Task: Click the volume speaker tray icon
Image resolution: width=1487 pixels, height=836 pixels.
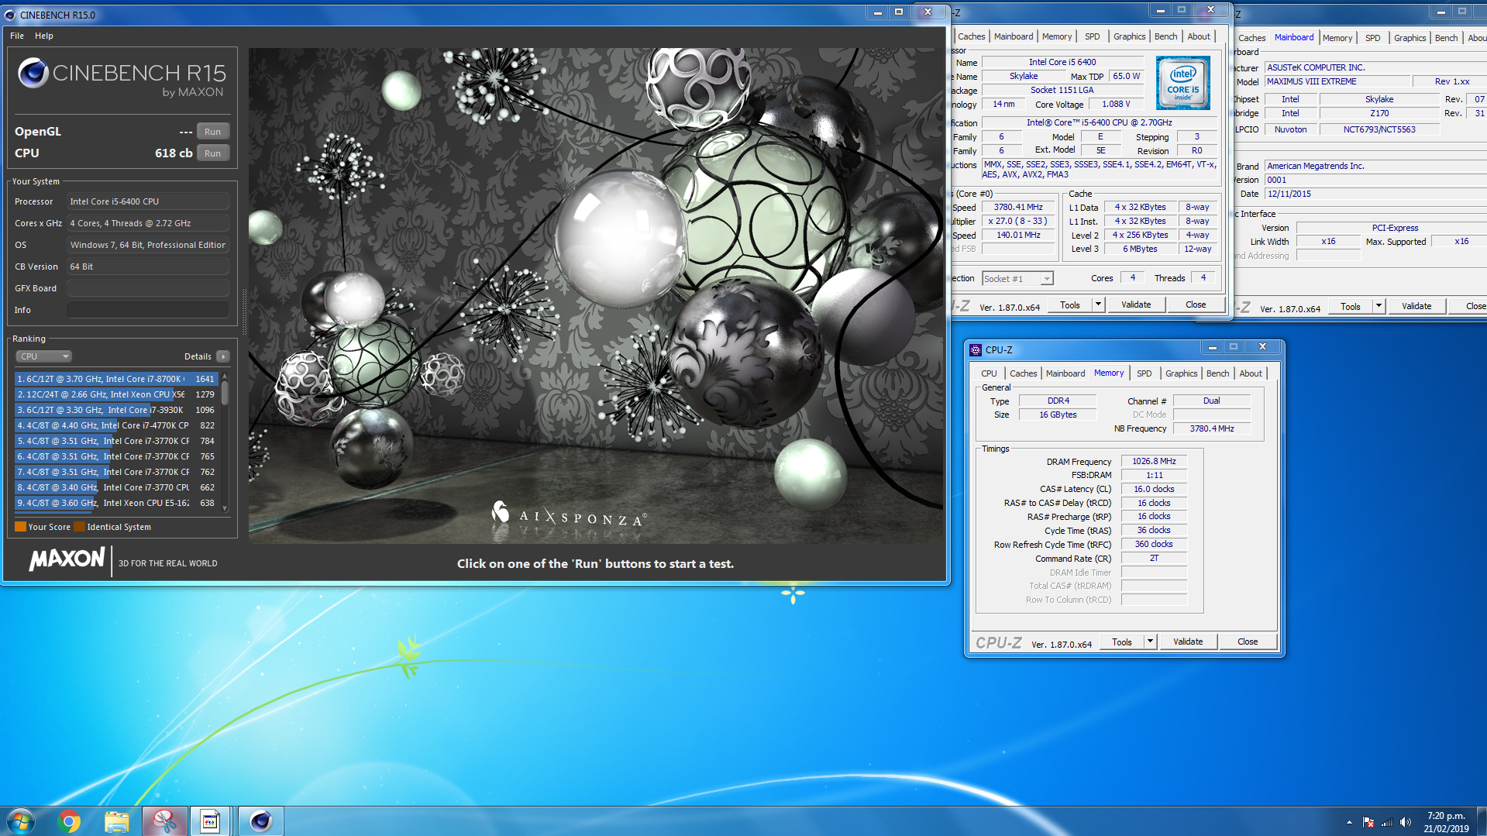Action: point(1406,822)
